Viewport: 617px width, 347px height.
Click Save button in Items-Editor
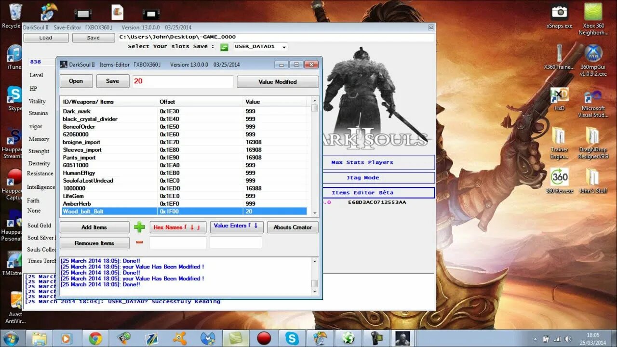pyautogui.click(x=113, y=81)
